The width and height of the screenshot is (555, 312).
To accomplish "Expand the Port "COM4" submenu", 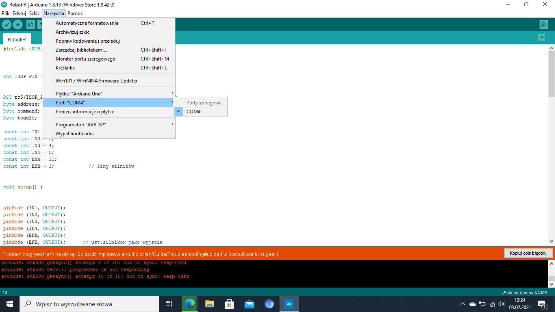I will [108, 103].
